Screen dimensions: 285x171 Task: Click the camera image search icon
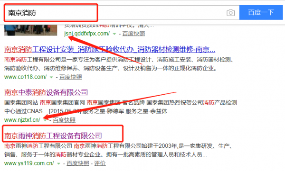pos(231,13)
